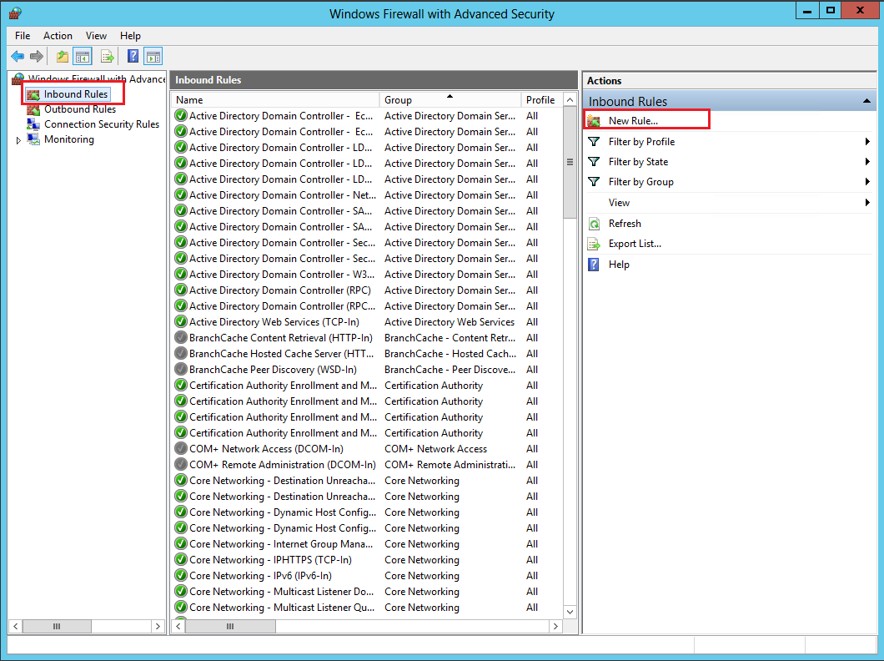This screenshot has height=661, width=884.
Task: Click the Export List toolbar icon
Action: click(107, 57)
